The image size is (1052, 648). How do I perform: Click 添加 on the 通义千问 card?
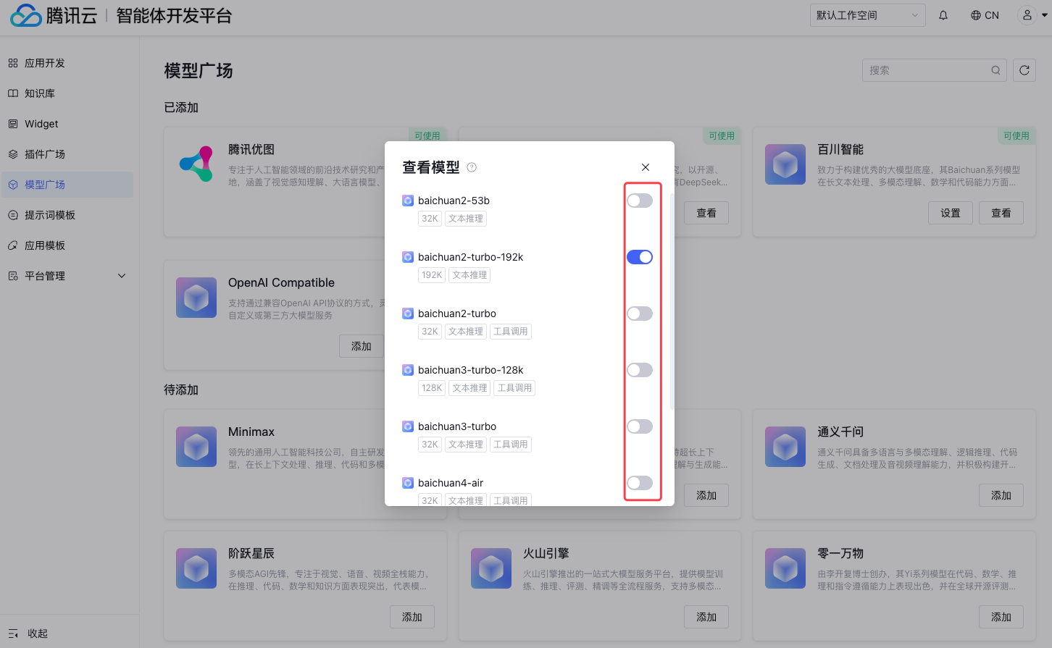click(1001, 495)
